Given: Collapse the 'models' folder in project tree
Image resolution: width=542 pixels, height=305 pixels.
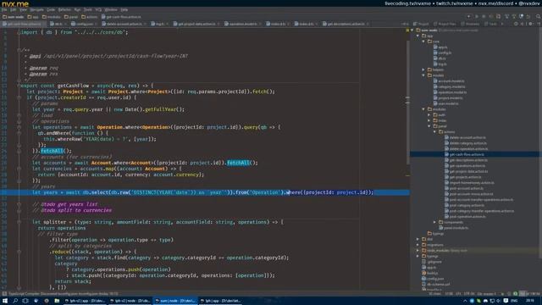Looking at the screenshot, I should click(423, 75).
